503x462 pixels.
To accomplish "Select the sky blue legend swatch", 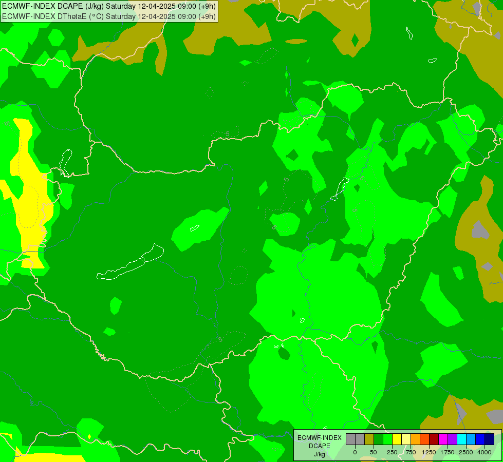I will coord(471,439).
